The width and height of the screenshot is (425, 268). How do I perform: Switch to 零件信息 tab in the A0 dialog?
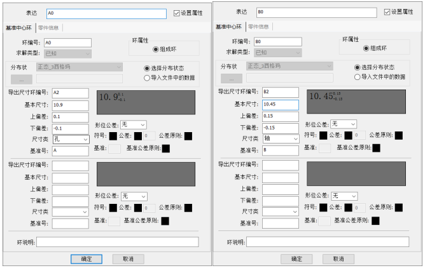click(48, 27)
